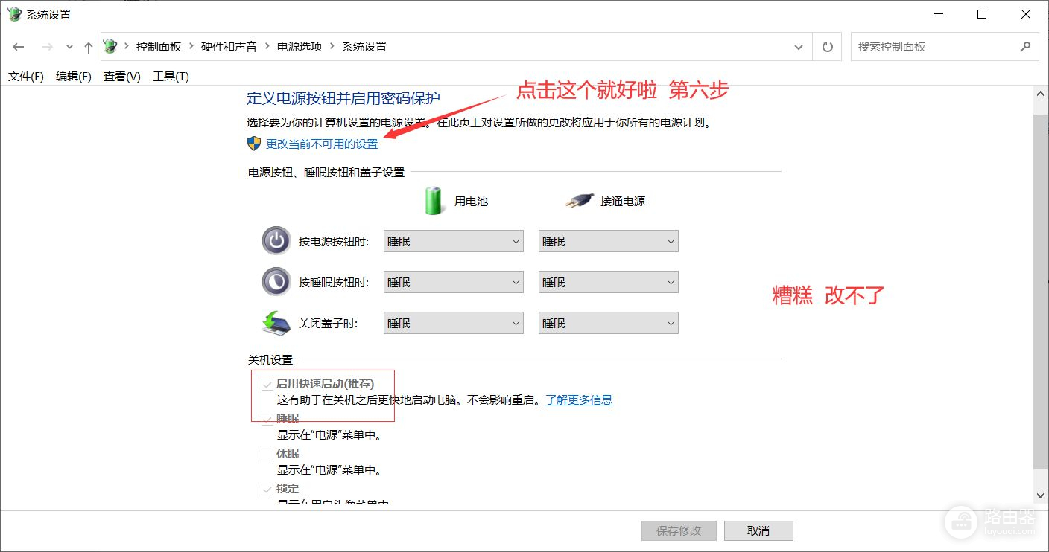Click the 关机设置 section heading
This screenshot has height=552, width=1049.
(270, 359)
